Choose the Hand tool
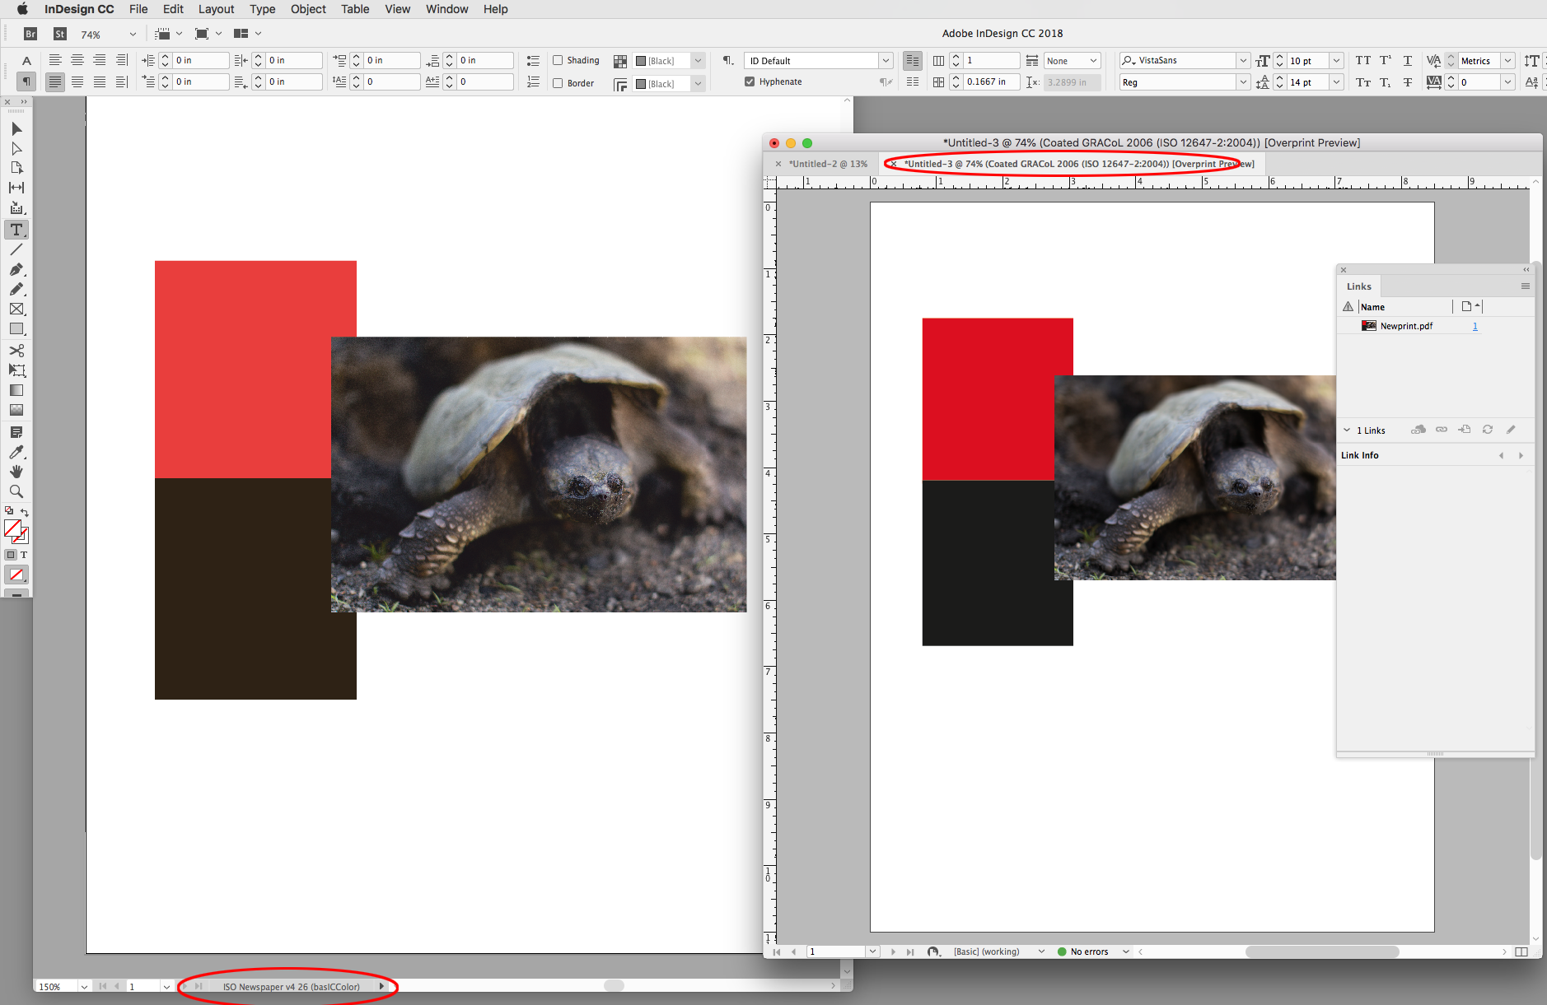Screen dimensions: 1547x1005 (x=16, y=472)
